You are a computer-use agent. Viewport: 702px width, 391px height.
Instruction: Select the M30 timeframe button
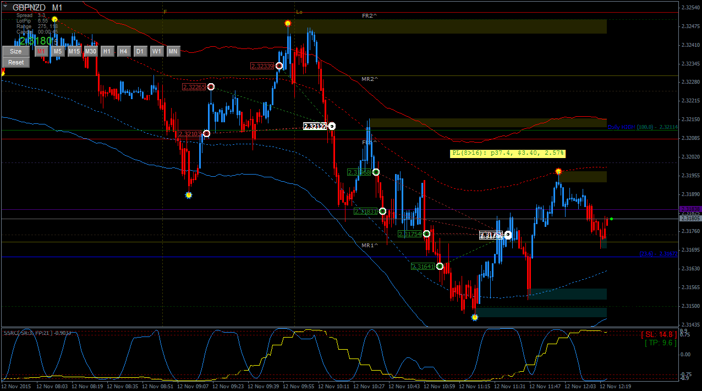[91, 51]
